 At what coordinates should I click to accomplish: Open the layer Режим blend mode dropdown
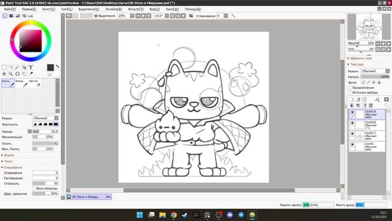point(375,71)
